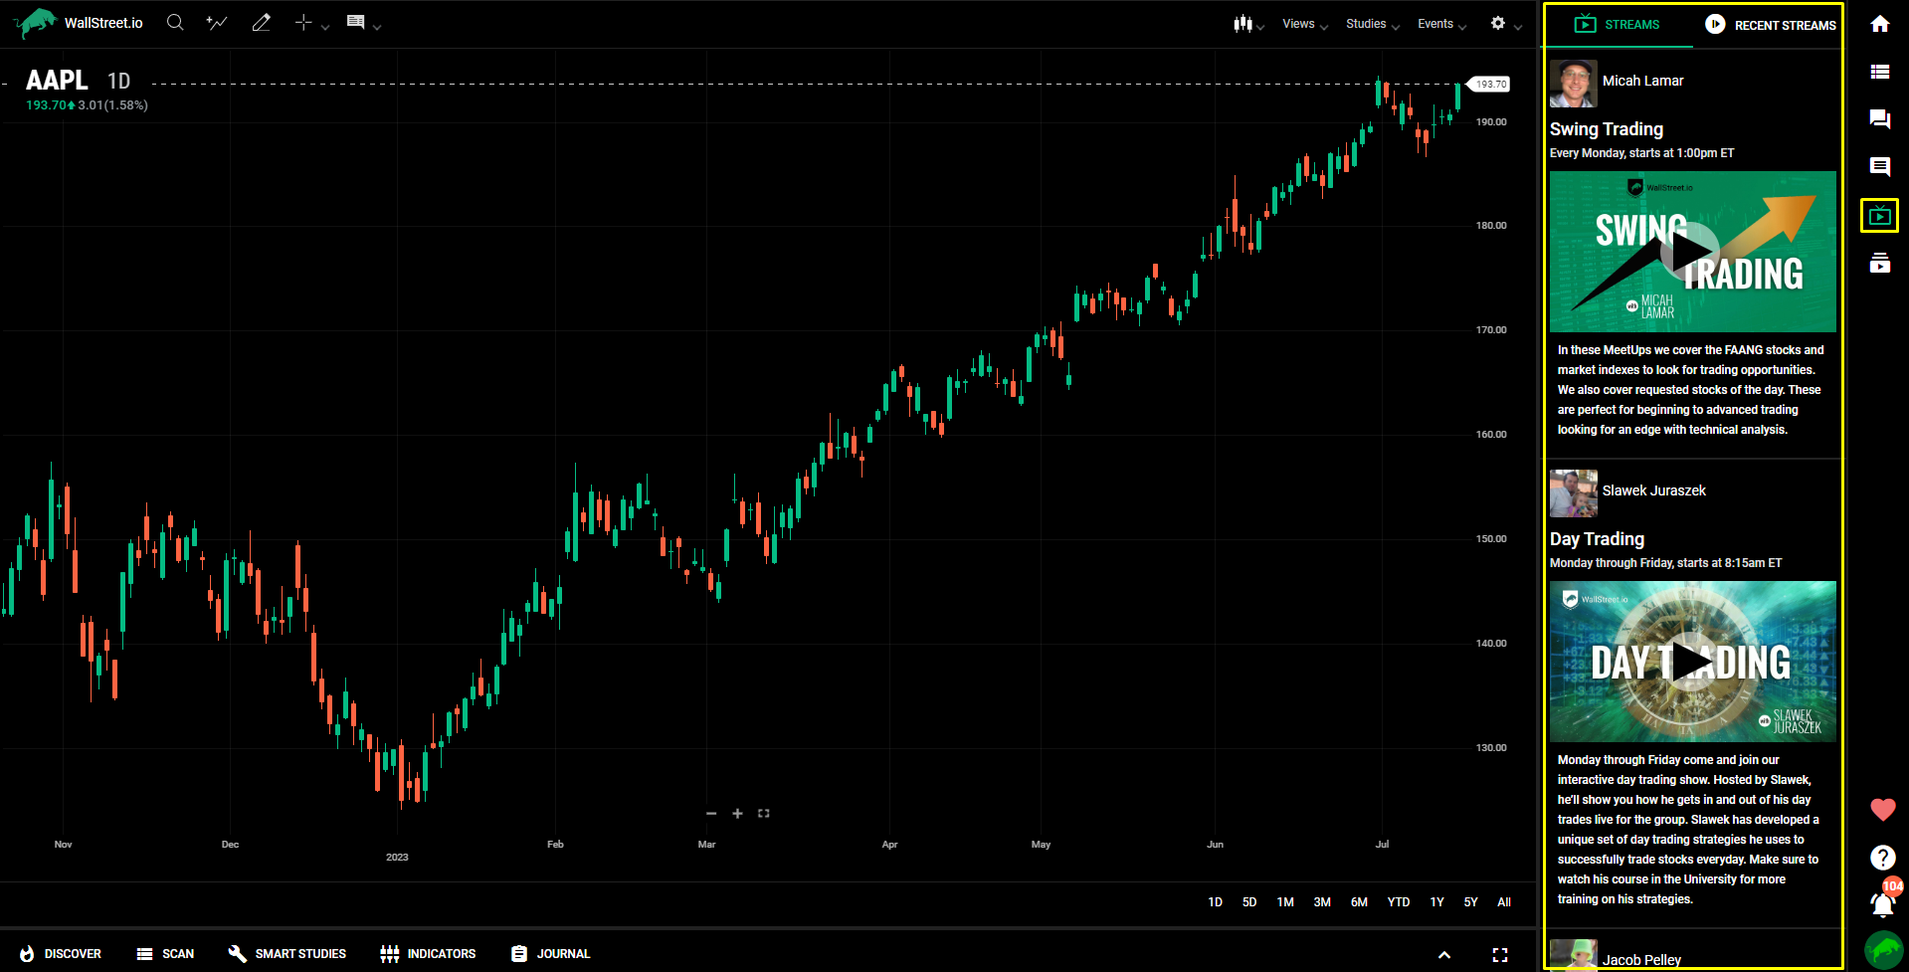Select the pencil drawing tool
This screenshot has width=1909, height=972.
pyautogui.click(x=262, y=22)
